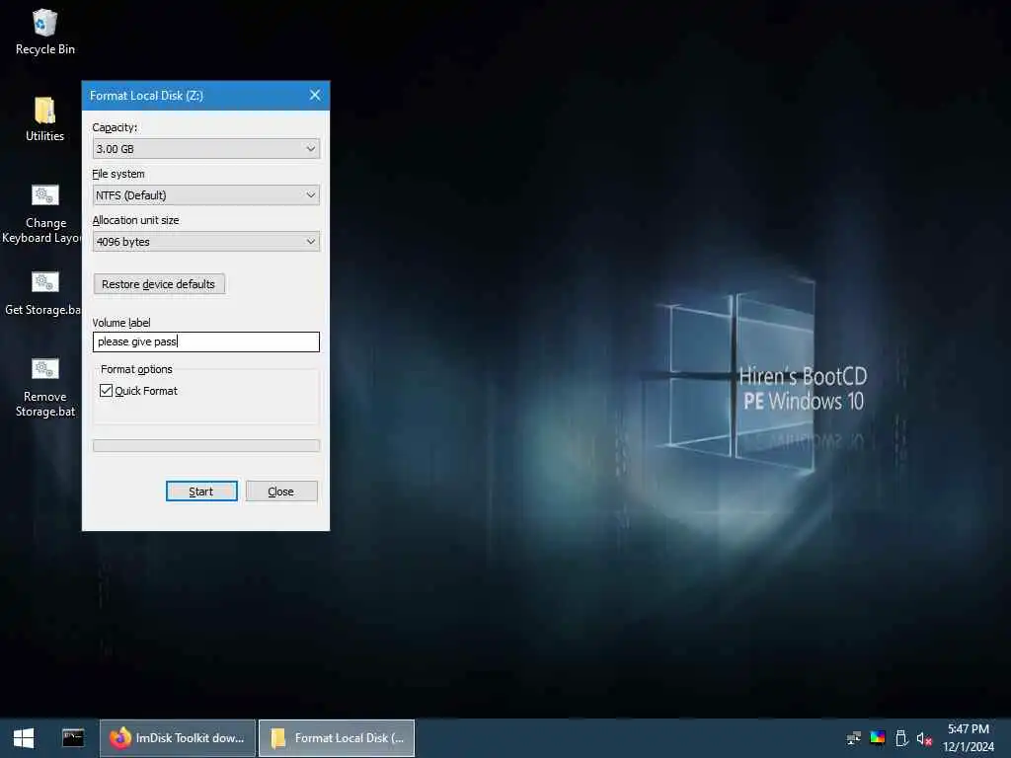Open the clock showing 5:47 PM
The image size is (1011, 758).
968,738
